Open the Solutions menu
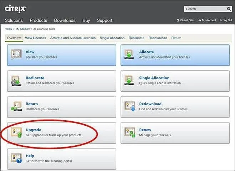This screenshot has height=171, width=235. 14,20
